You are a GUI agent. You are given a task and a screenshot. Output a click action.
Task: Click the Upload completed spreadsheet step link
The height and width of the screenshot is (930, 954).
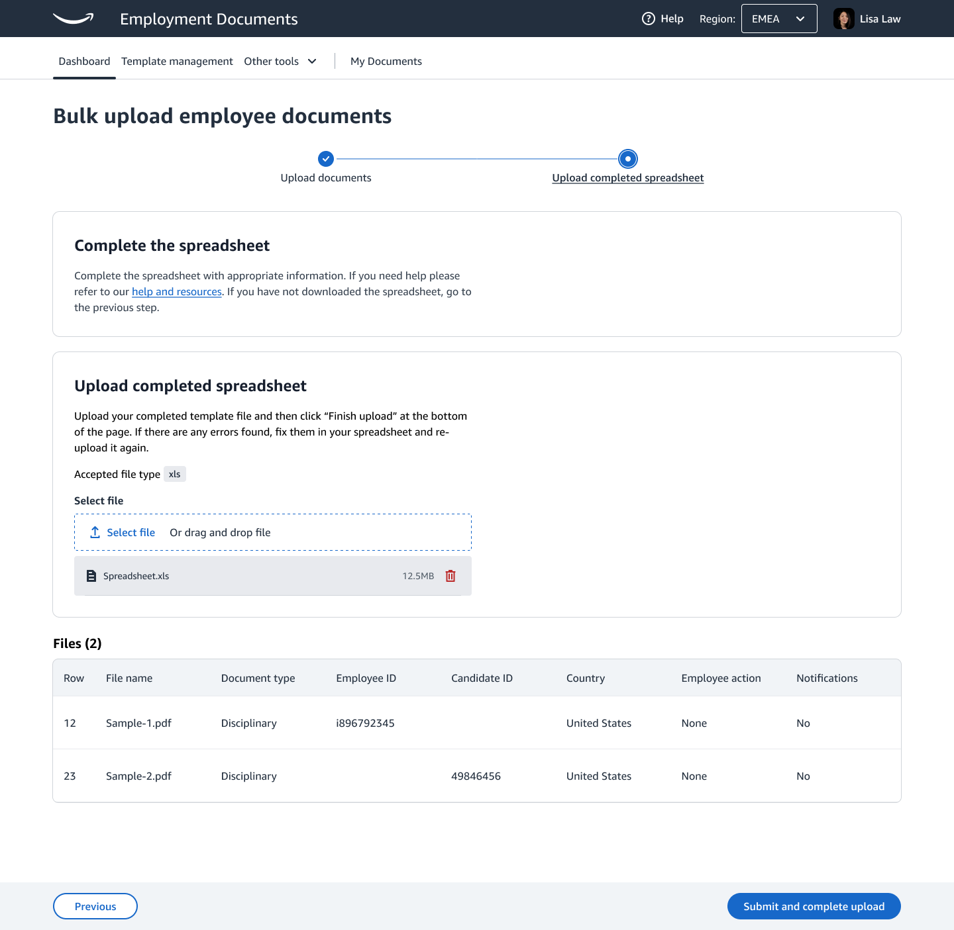(x=628, y=177)
